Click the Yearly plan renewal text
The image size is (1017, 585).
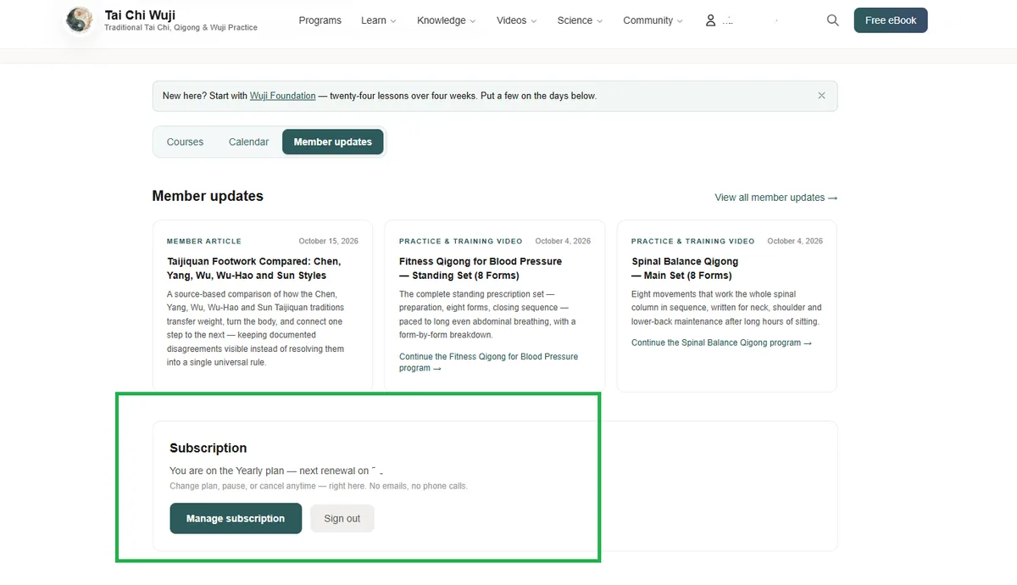click(276, 471)
